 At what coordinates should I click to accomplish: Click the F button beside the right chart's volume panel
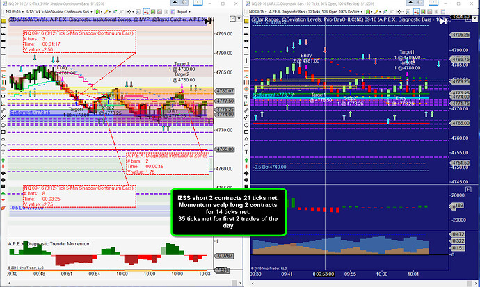[x=468, y=190]
